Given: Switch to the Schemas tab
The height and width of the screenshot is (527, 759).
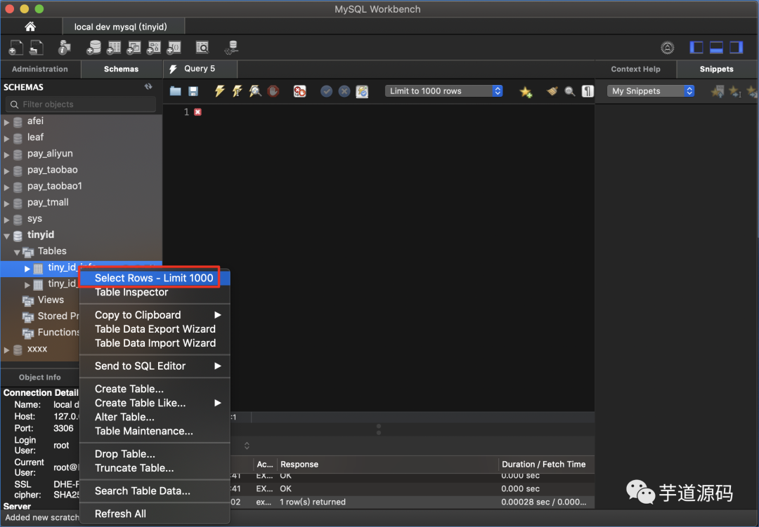Looking at the screenshot, I should (x=121, y=69).
